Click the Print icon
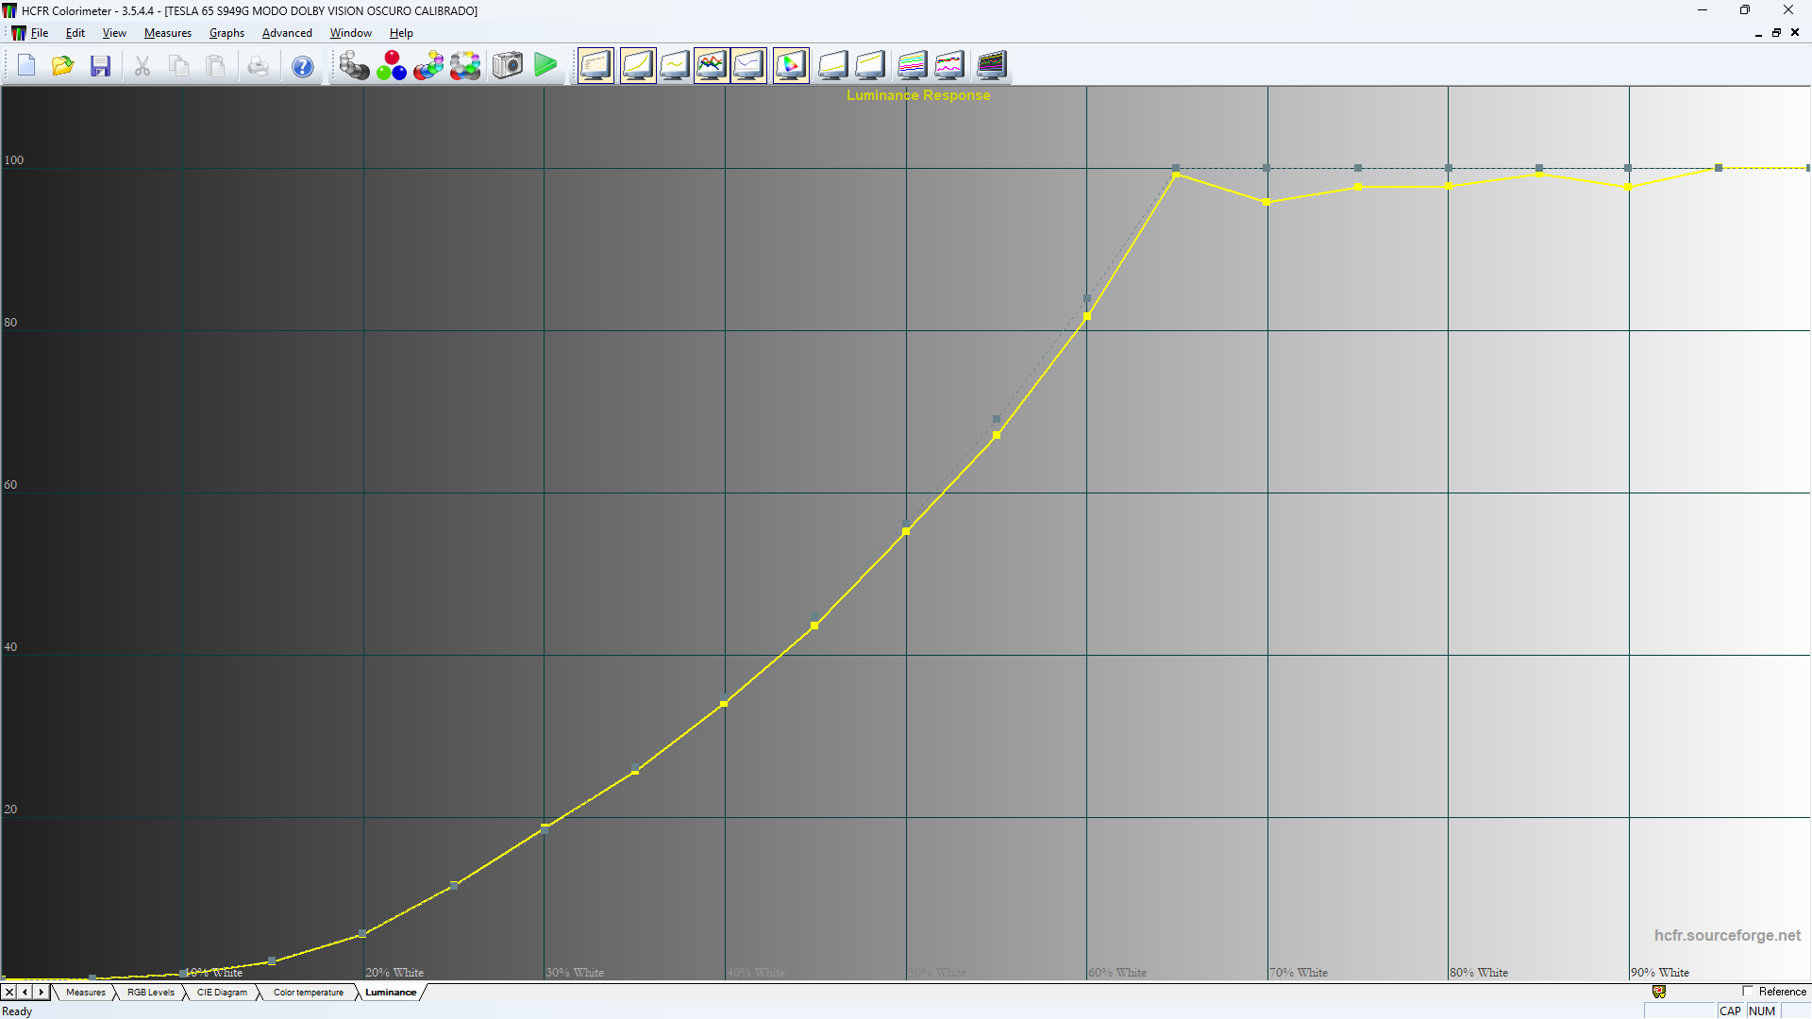 (258, 66)
